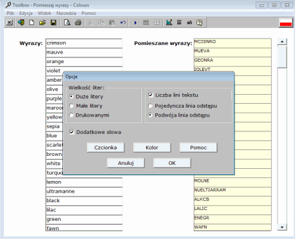Click the paste toolbar icon
The image size is (295, 239).
112,23
